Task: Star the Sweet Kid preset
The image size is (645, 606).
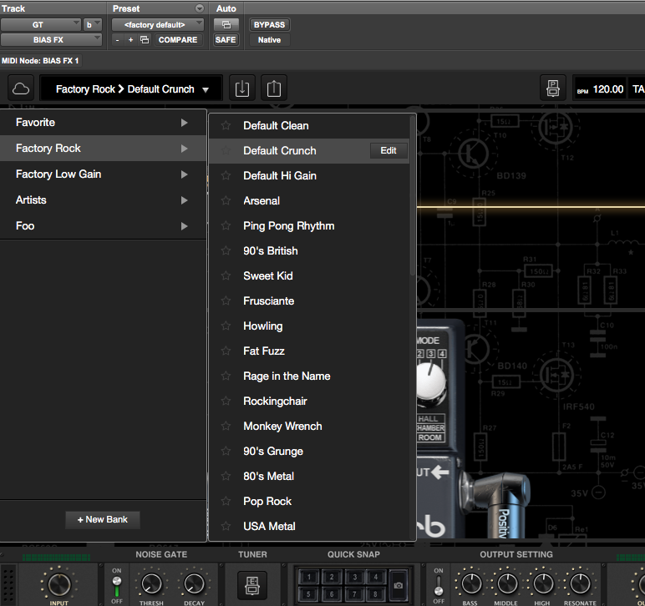Action: (226, 275)
